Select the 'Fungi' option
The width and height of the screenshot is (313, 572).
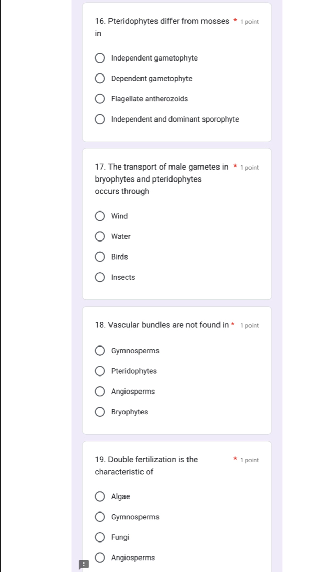coord(100,537)
